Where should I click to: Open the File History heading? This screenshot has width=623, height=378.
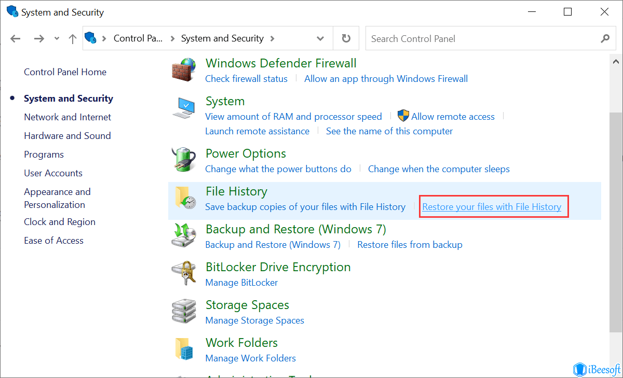(x=236, y=191)
